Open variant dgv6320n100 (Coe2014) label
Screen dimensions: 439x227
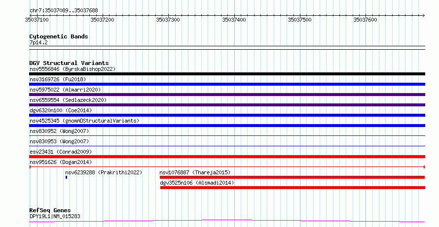coord(61,110)
